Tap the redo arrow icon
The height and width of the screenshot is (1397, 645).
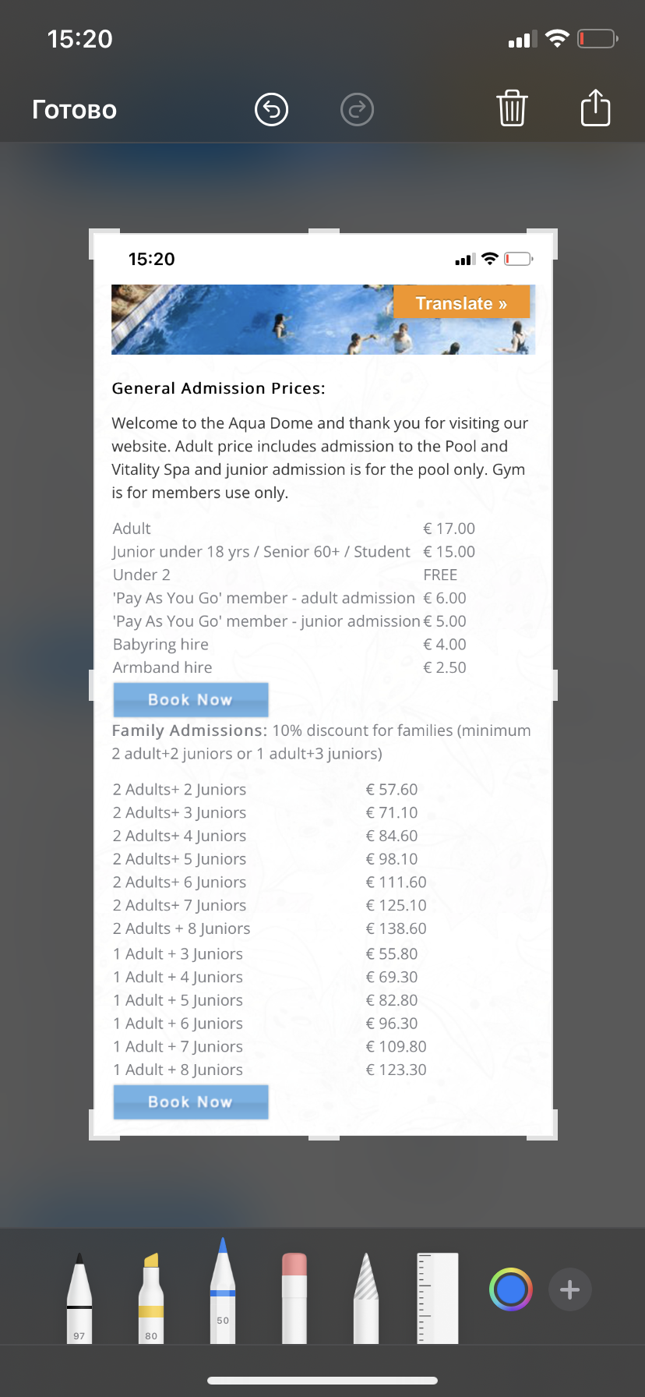pos(357,109)
